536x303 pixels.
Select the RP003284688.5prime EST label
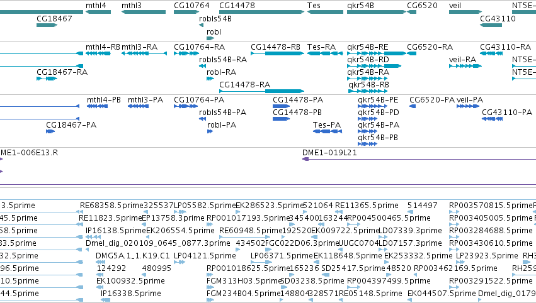pyautogui.click(x=491, y=231)
